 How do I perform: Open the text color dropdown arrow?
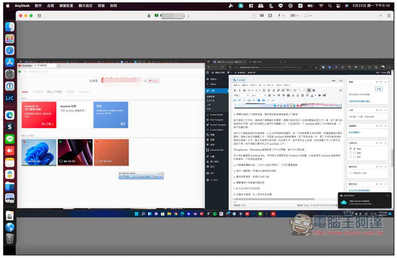point(315,95)
